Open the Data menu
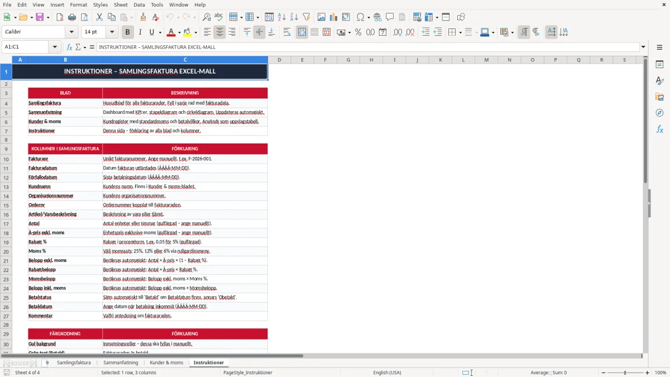This screenshot has width=670, height=377. [x=139, y=4]
